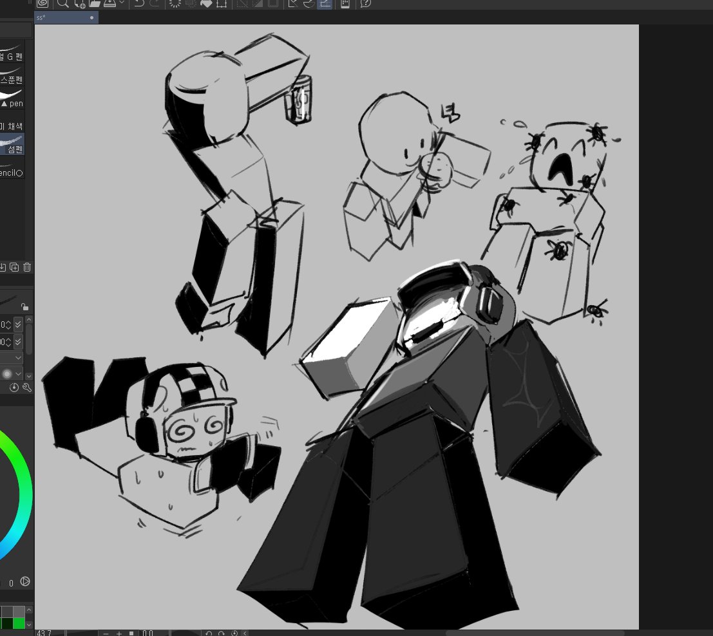Open the second property dynamics button

(18, 341)
